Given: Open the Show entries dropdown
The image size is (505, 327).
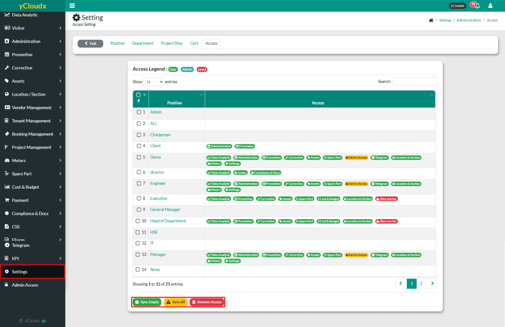Looking at the screenshot, I should pos(153,82).
